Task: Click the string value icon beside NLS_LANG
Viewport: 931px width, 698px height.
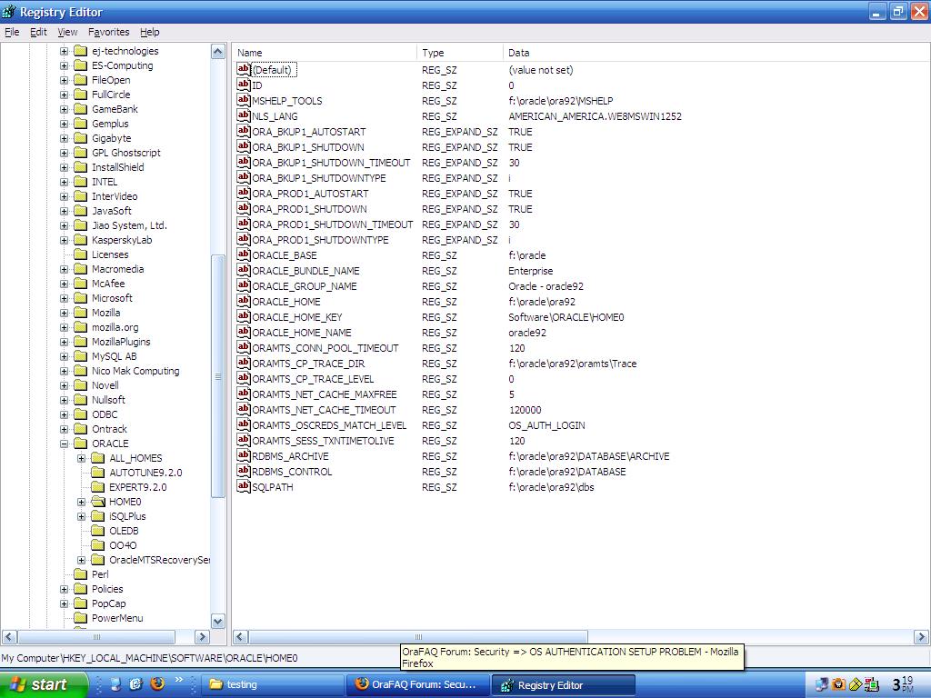Action: pyautogui.click(x=244, y=115)
